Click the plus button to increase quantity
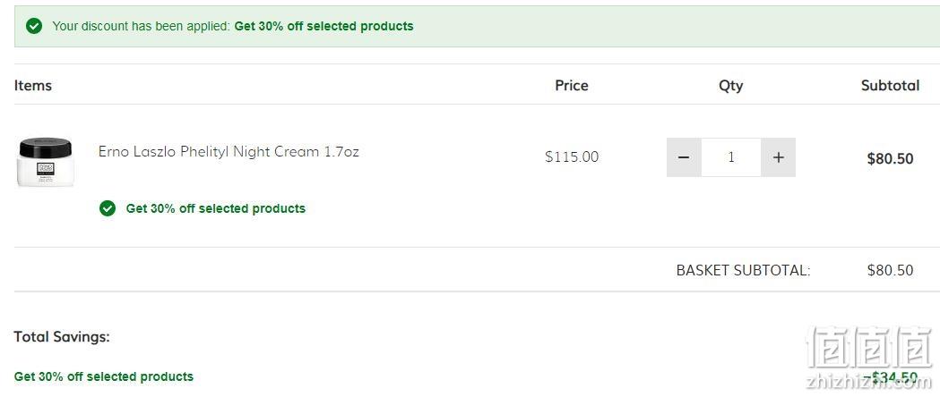The image size is (940, 397). click(778, 157)
